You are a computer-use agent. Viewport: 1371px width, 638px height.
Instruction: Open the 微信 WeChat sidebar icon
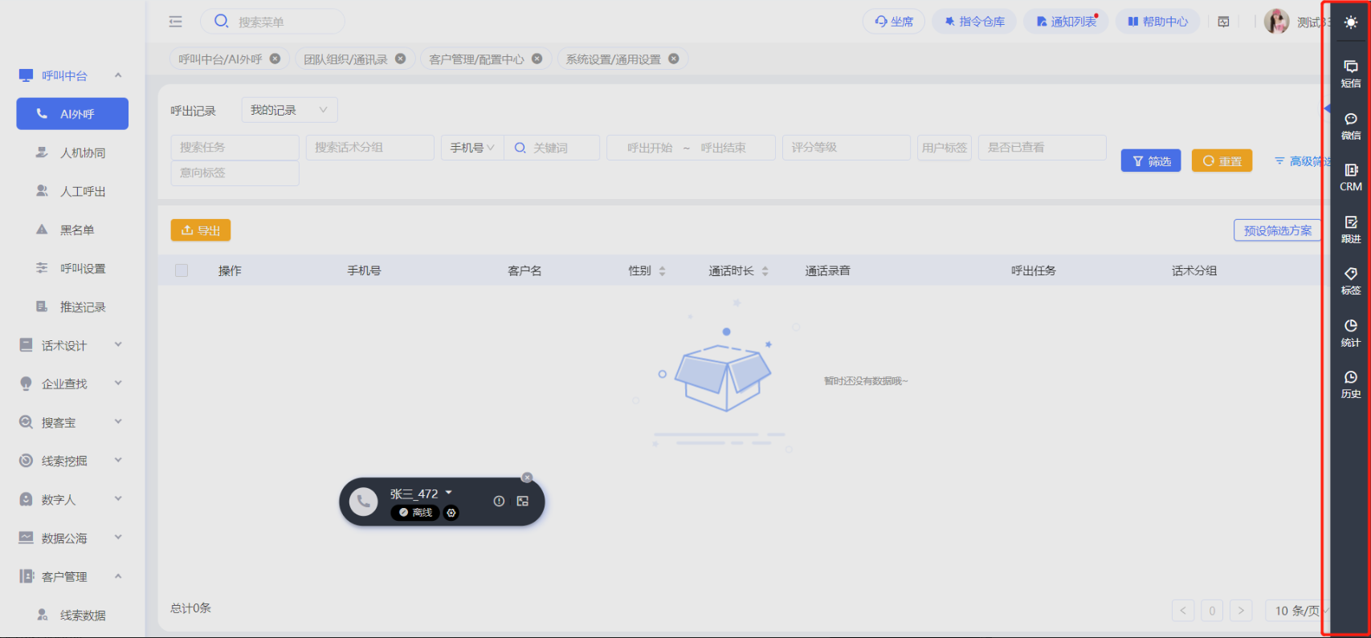coord(1351,125)
